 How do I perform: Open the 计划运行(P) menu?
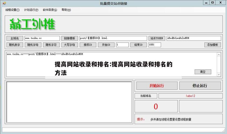coord(31,10)
